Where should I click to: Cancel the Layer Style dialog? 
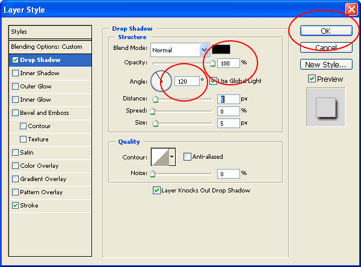326,48
